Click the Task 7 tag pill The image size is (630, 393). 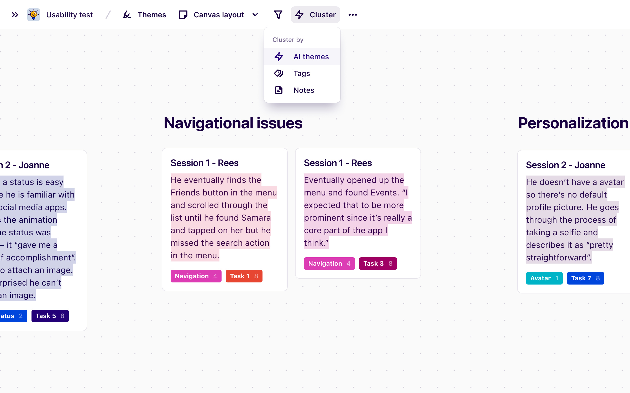[x=585, y=278]
